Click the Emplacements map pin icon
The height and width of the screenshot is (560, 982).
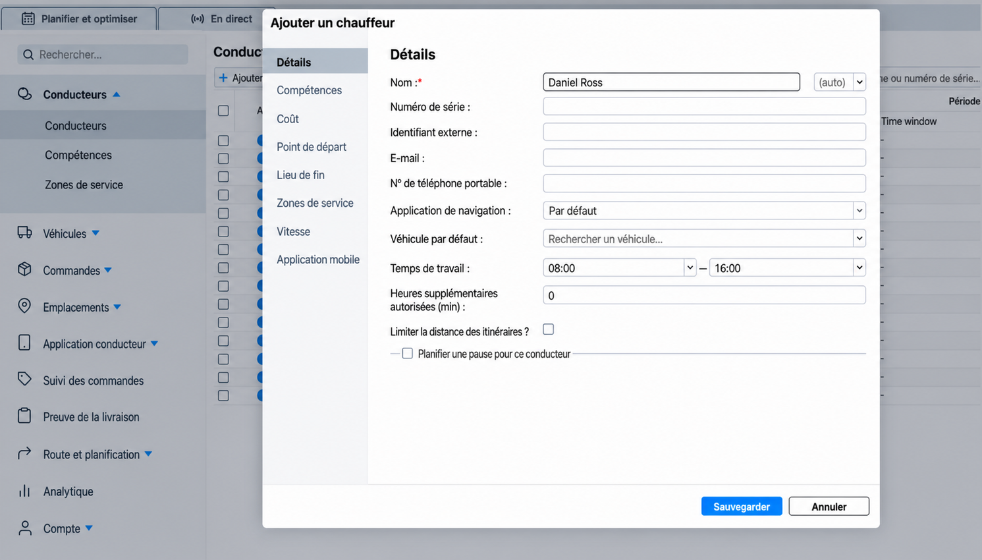coord(24,306)
